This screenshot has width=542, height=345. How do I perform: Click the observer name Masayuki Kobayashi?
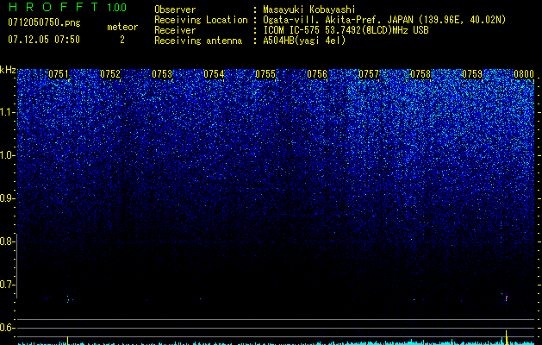point(308,9)
